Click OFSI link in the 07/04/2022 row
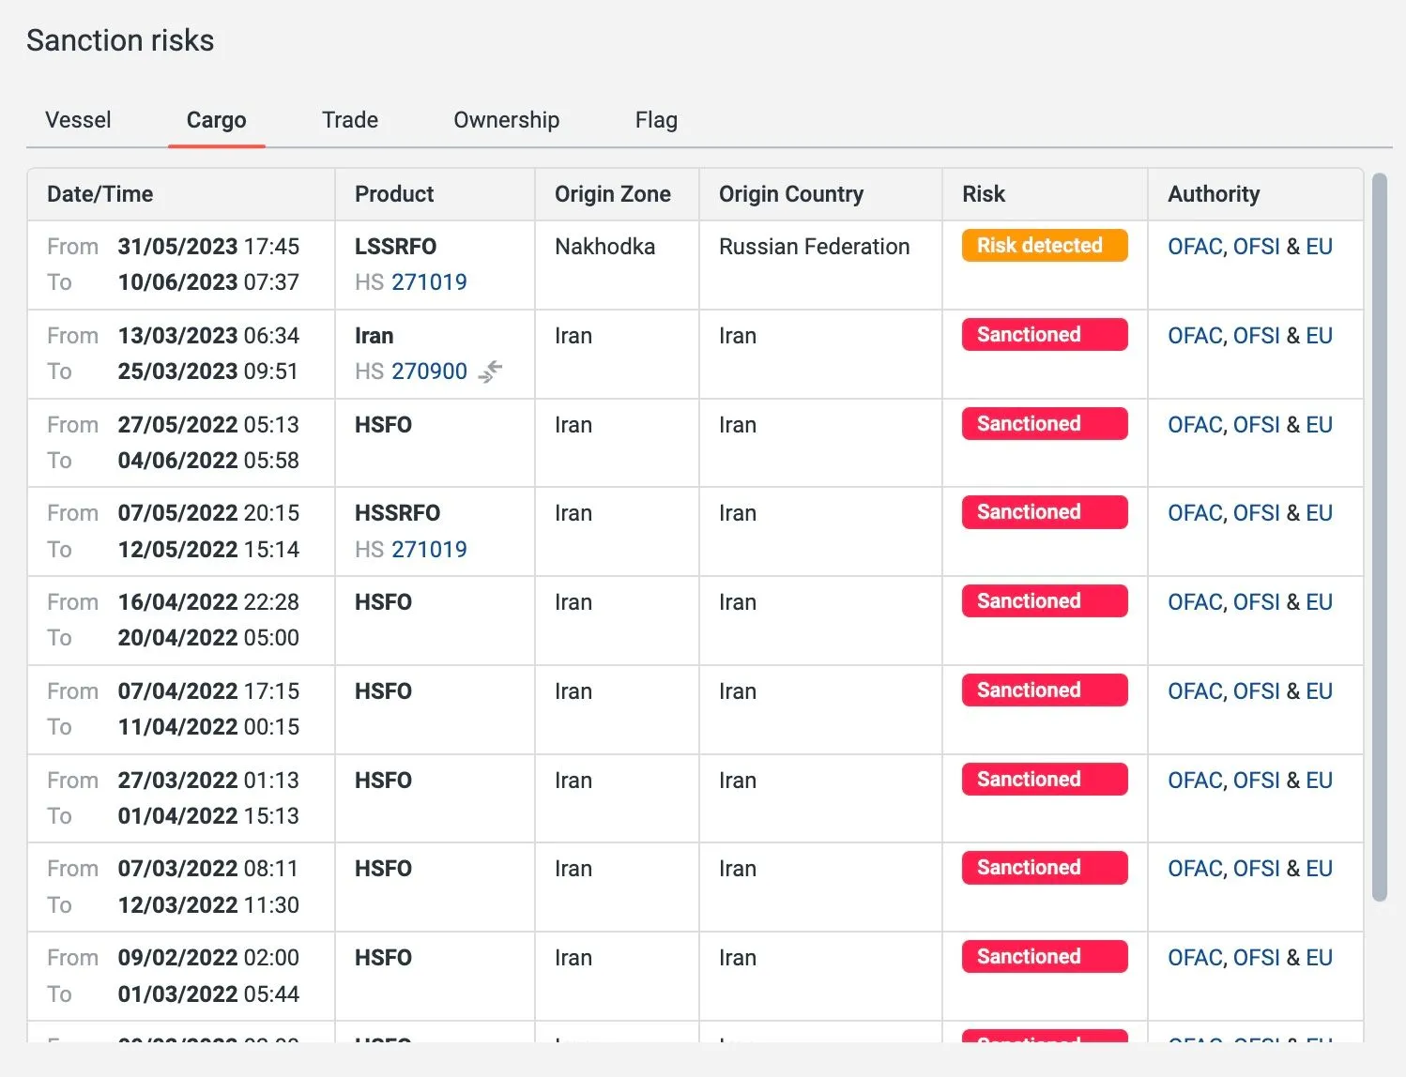Screen dimensions: 1406x1077 1256,691
